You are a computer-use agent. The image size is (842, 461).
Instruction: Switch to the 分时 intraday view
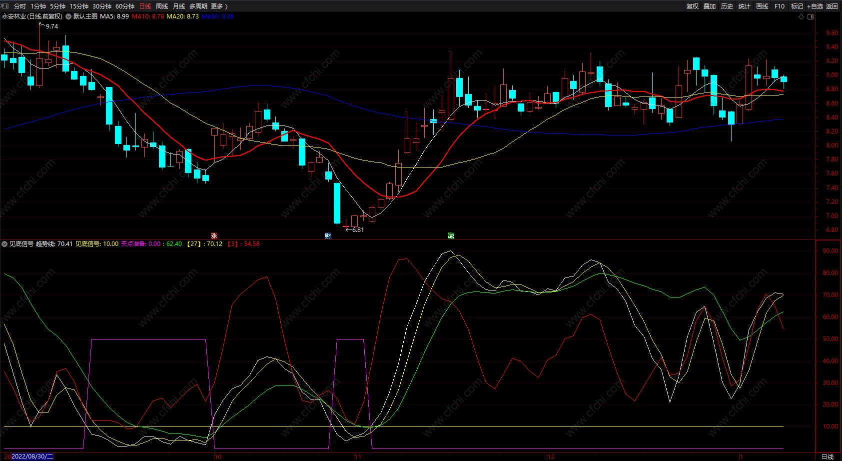click(20, 6)
